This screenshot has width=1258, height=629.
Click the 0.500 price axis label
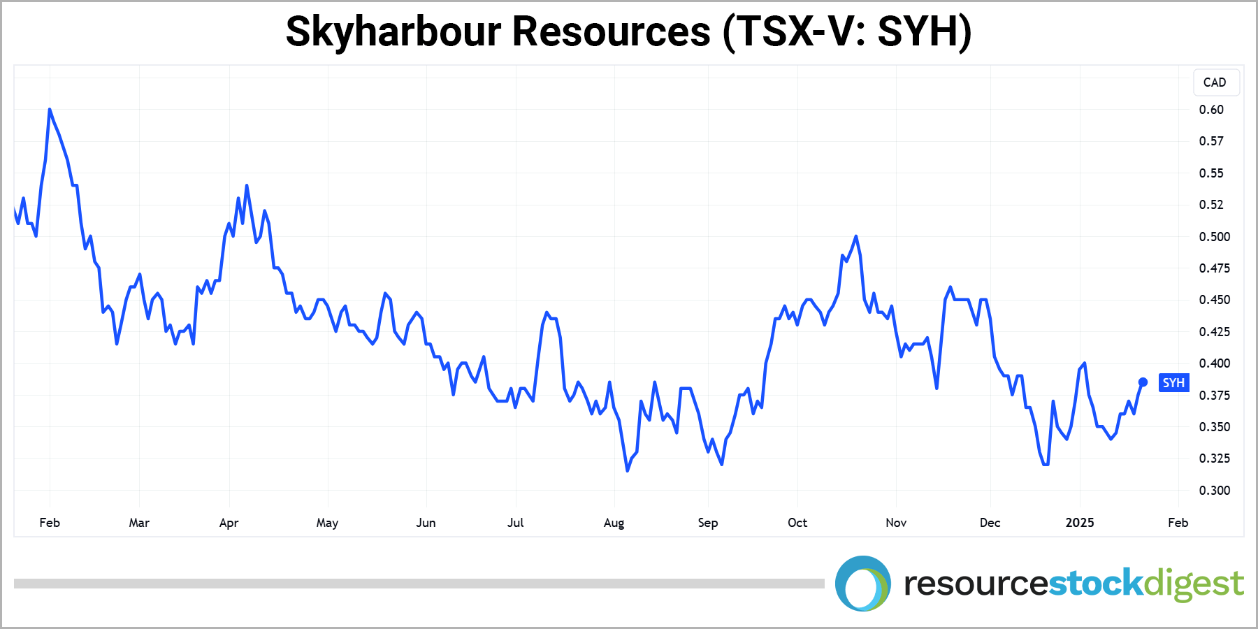coord(1214,237)
